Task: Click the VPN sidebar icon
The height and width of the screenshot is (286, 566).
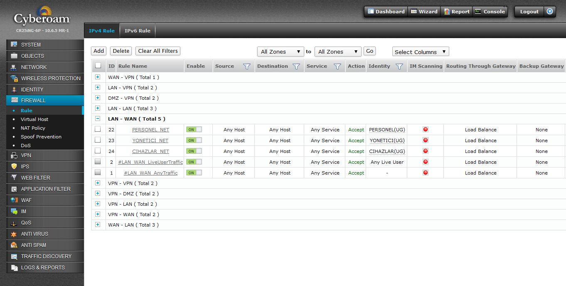Action: [x=14, y=155]
